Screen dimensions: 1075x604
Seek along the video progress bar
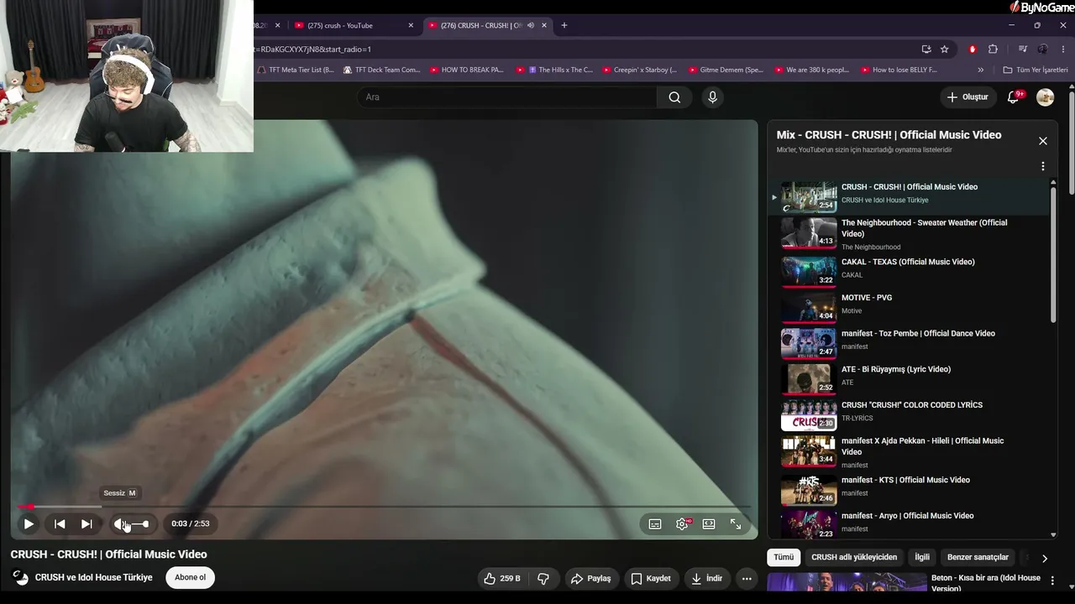click(384, 507)
